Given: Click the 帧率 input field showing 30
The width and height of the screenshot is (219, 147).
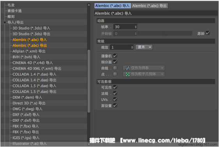Looking at the screenshot, I should pyautogui.click(x=125, y=27).
